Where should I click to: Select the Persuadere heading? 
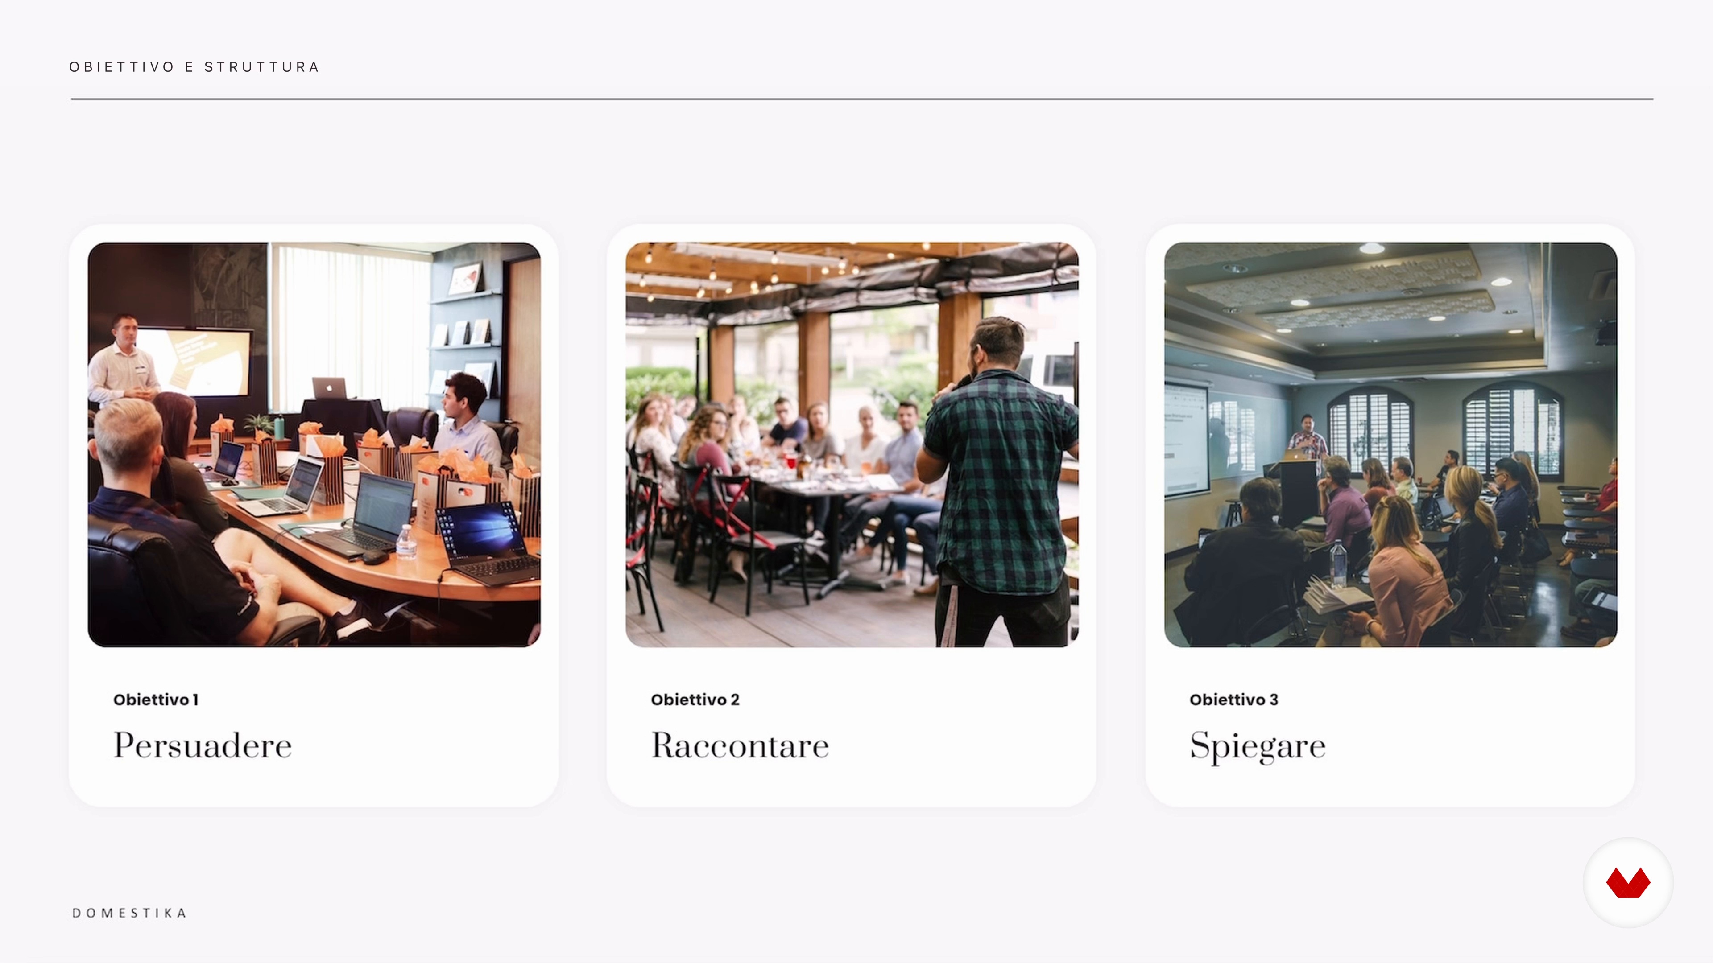[203, 745]
